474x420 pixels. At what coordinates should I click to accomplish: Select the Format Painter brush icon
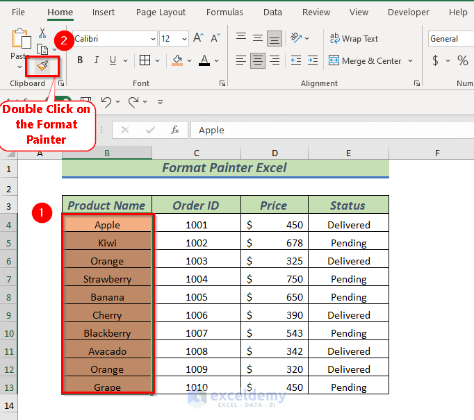click(42, 65)
